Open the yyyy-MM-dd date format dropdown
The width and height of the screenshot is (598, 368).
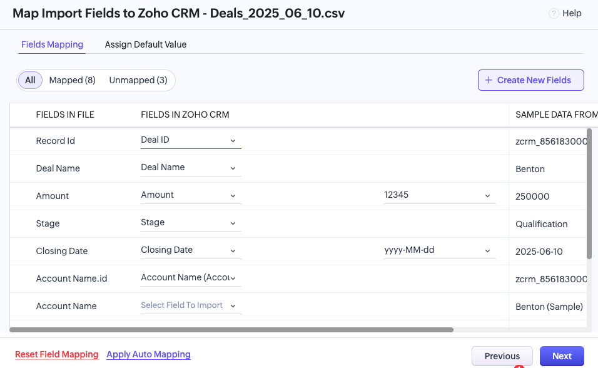point(440,250)
